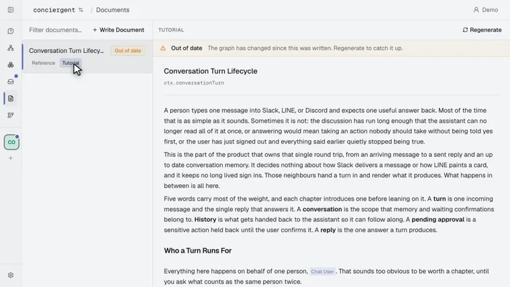
Task: Open settings gear at sidebar bottom
Action: tap(11, 276)
